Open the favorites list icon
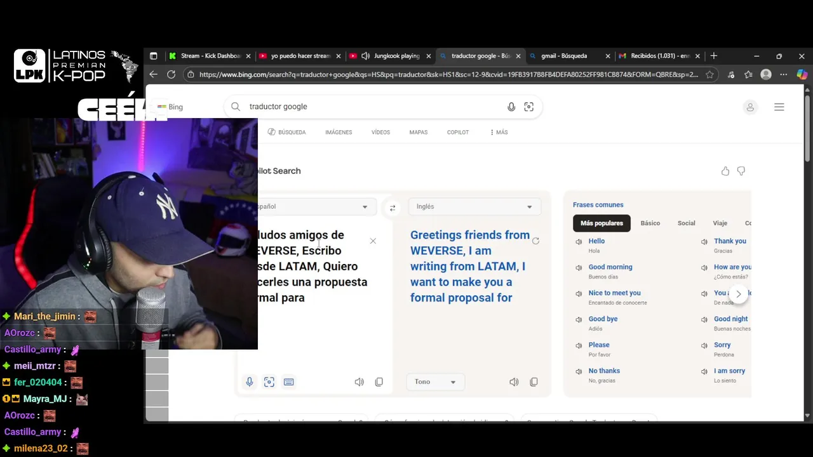The height and width of the screenshot is (457, 813). pyautogui.click(x=748, y=74)
